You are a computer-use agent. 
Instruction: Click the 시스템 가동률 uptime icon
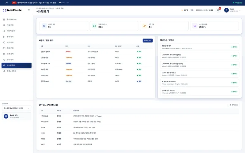click(195, 26)
